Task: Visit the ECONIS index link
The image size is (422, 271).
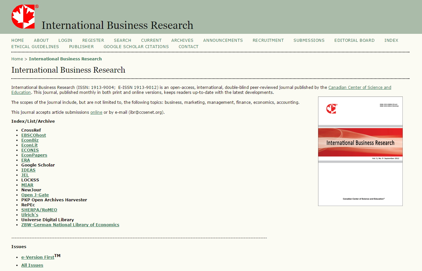Action: [30, 150]
